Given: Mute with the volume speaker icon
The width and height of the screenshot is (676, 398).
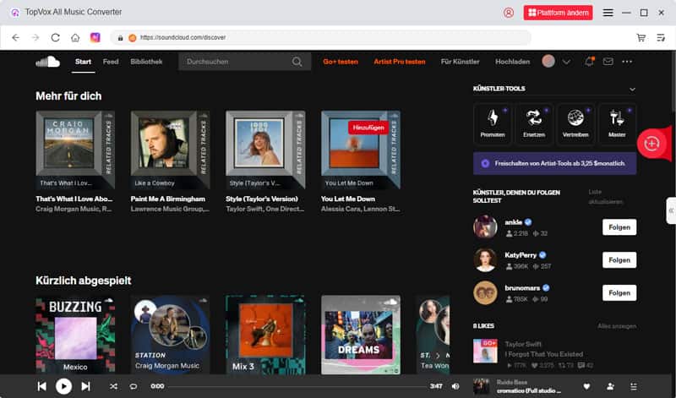Looking at the screenshot, I should tap(455, 386).
